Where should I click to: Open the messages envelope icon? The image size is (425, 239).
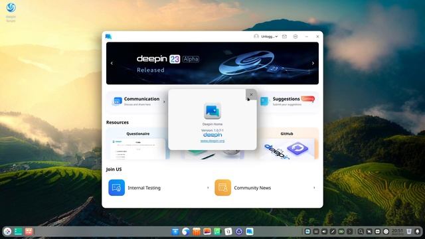coord(284,37)
